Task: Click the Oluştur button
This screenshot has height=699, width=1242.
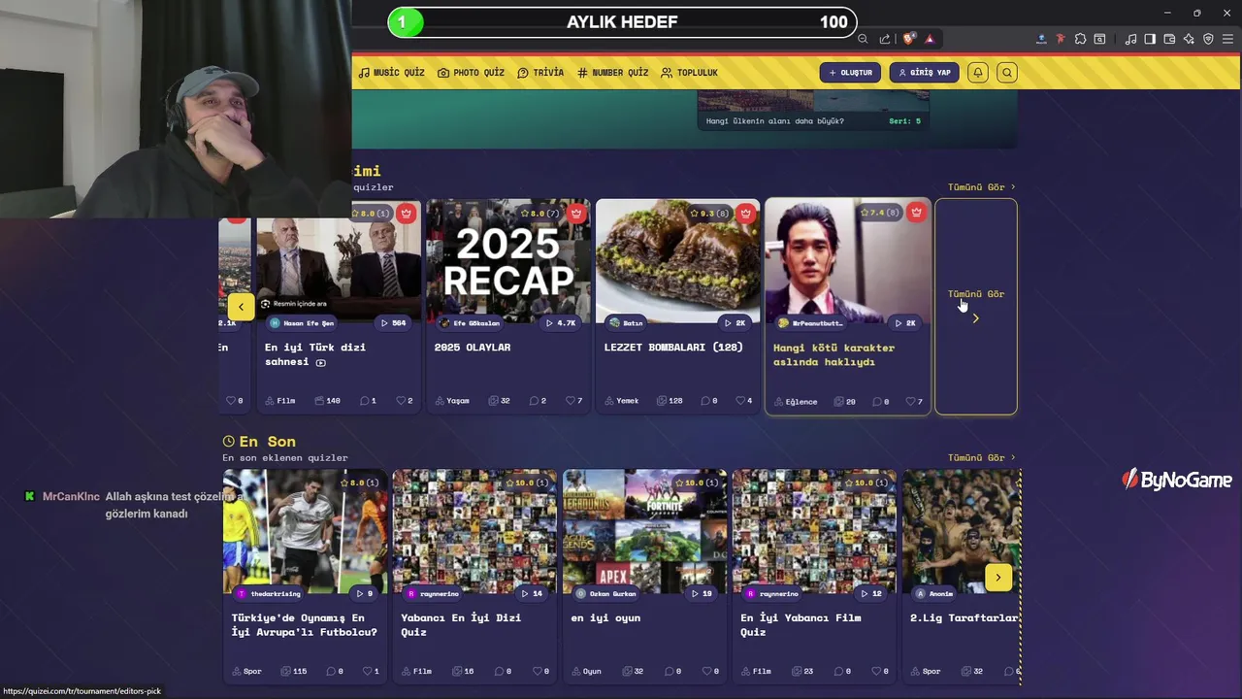Action: [x=851, y=73]
